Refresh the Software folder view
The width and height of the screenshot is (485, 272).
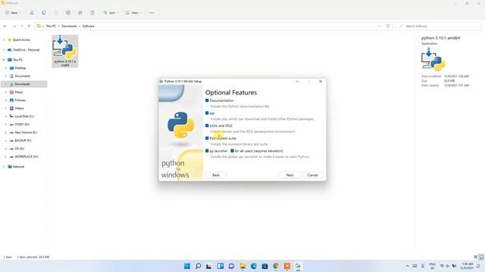(x=388, y=26)
